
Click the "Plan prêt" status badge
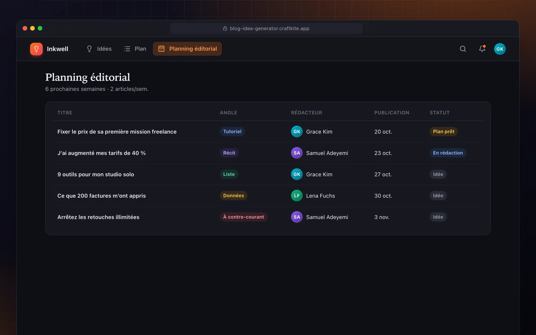(x=443, y=131)
